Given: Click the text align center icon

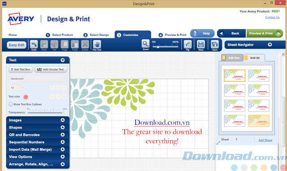Looking at the screenshot, I should click(x=58, y=88).
